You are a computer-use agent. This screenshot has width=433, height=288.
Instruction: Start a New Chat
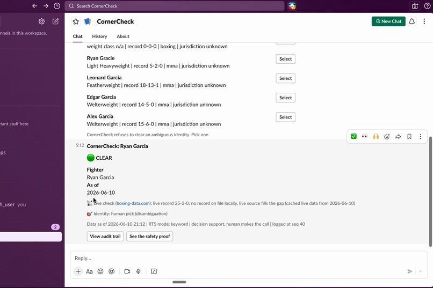pos(388,21)
